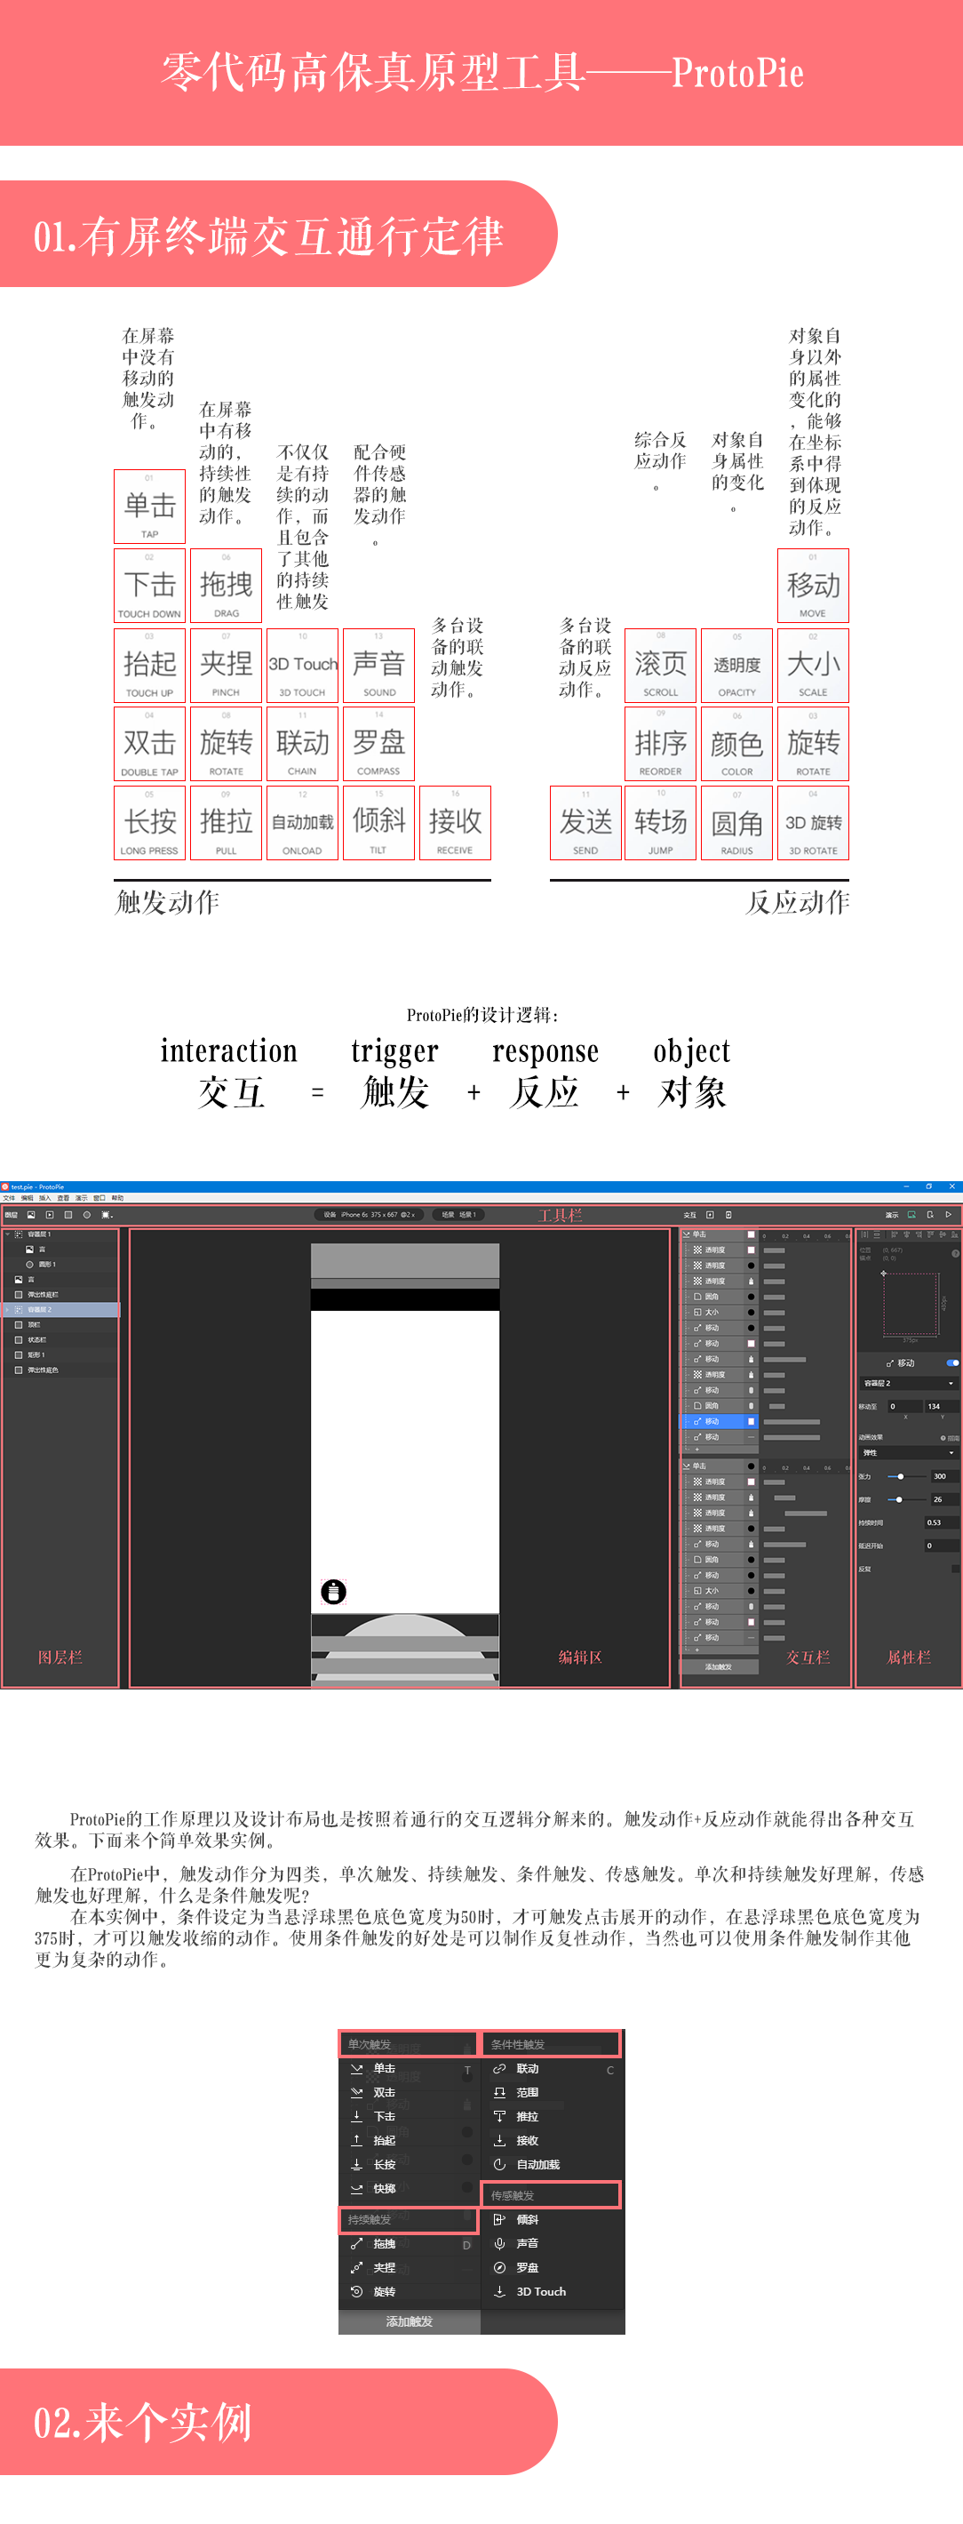Adjust the 摩擦 friction slider

click(x=908, y=1499)
